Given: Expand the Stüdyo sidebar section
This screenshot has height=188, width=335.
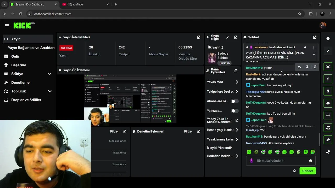Looking at the screenshot, I should coord(50,74).
